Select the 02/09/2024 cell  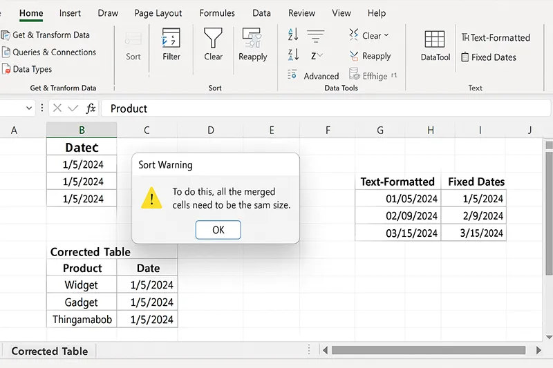[398, 215]
